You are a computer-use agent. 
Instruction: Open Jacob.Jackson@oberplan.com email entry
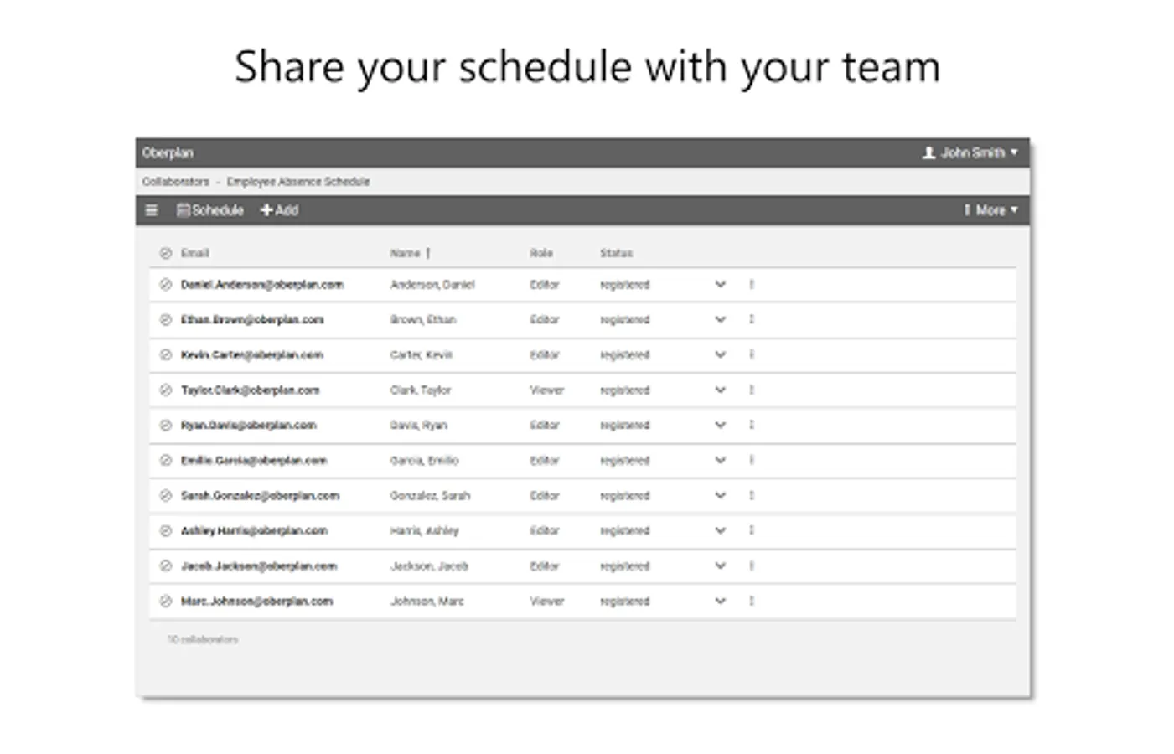point(259,566)
